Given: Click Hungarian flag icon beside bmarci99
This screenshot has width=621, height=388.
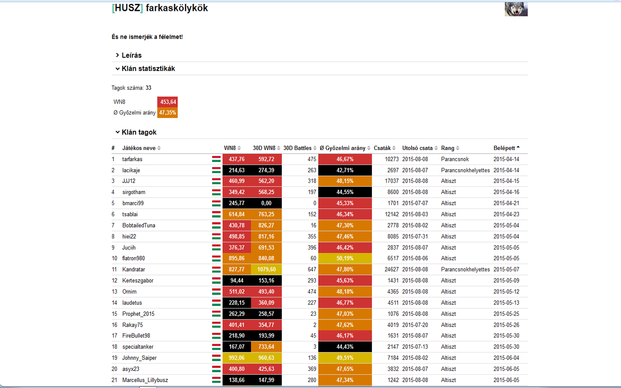Looking at the screenshot, I should coord(216,203).
